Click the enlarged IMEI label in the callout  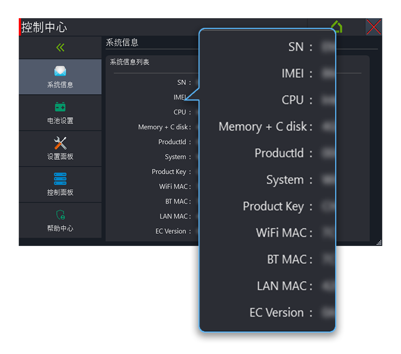coord(292,73)
